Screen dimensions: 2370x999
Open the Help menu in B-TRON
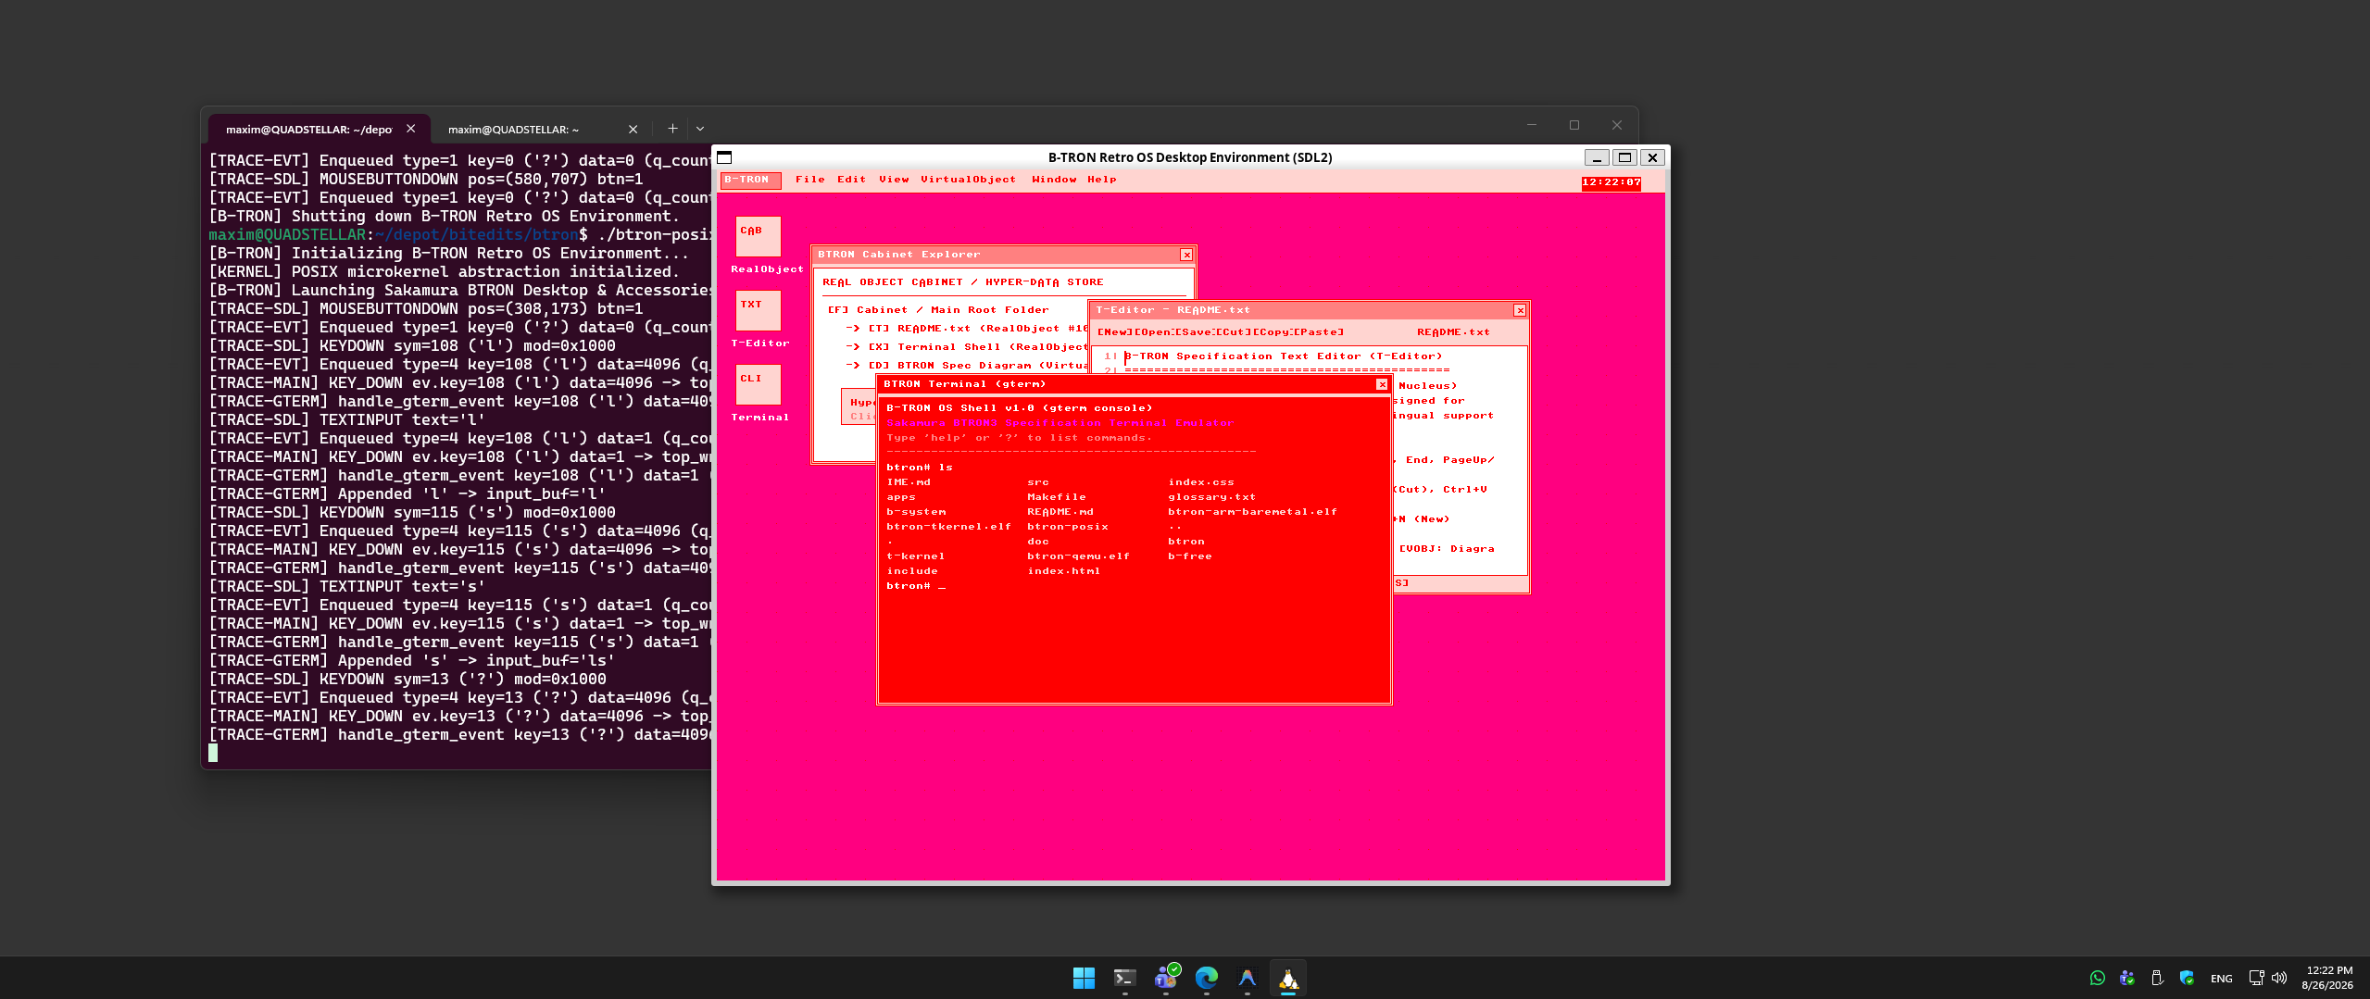click(x=1101, y=180)
